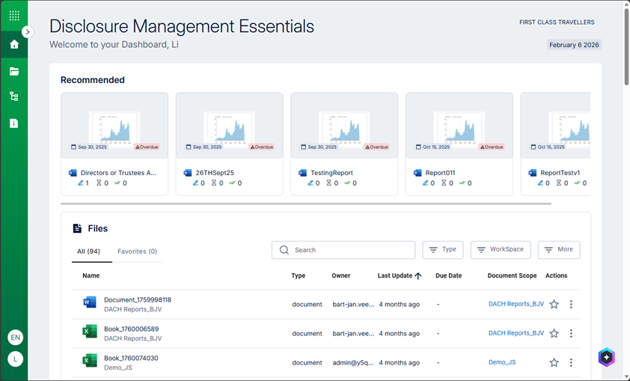Click the Demo_JS workspace subtitle under Book_1760074030
The width and height of the screenshot is (630, 381).
tap(118, 368)
